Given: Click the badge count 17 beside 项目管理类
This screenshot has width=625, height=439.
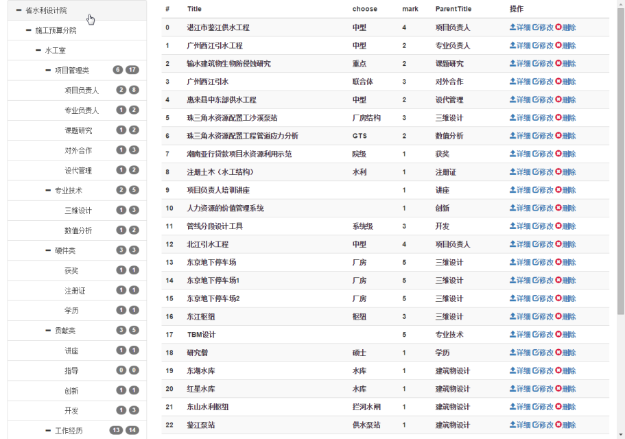Looking at the screenshot, I should click(132, 70).
